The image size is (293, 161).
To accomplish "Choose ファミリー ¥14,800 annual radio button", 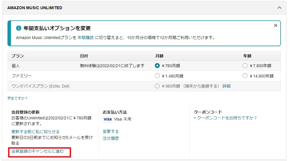I will (x=245, y=76).
